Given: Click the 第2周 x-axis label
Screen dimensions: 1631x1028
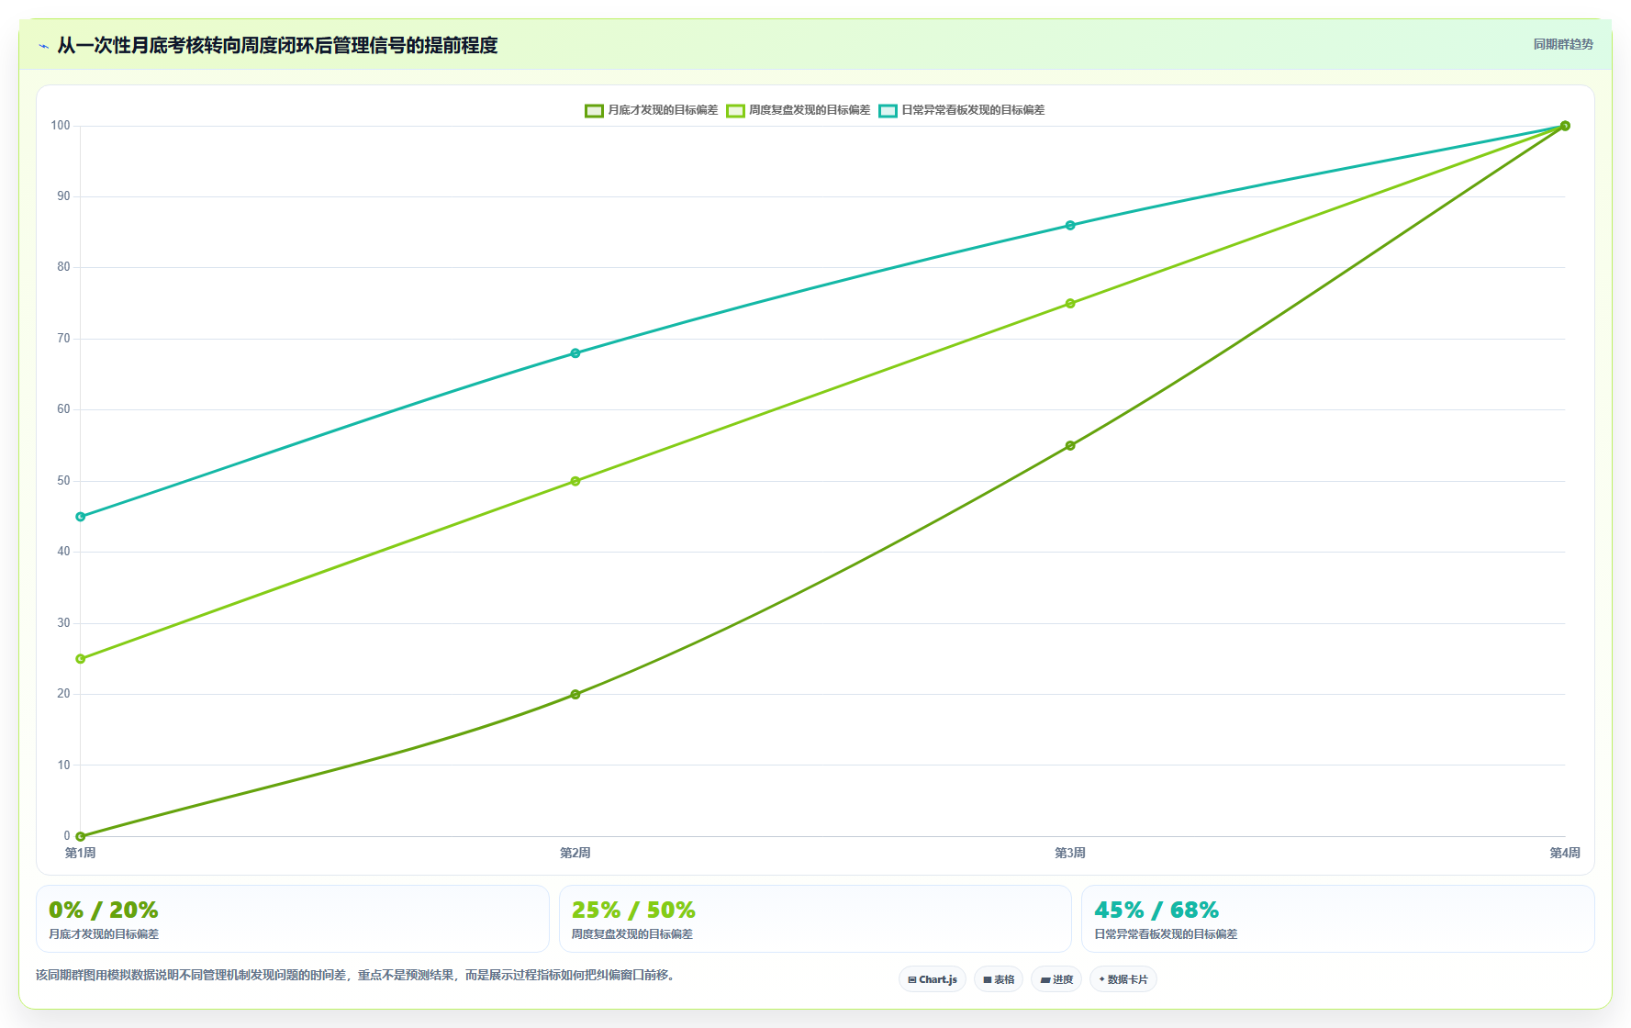Looking at the screenshot, I should [575, 853].
